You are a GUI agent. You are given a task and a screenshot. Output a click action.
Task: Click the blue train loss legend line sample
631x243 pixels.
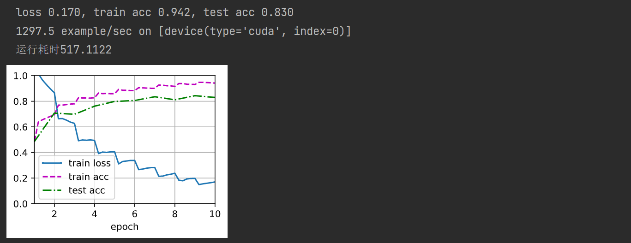[53, 163]
